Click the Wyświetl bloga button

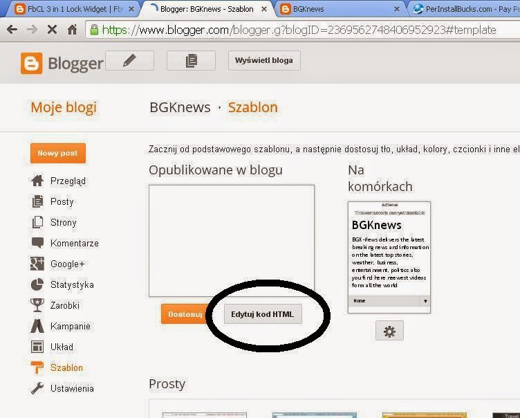tap(264, 60)
